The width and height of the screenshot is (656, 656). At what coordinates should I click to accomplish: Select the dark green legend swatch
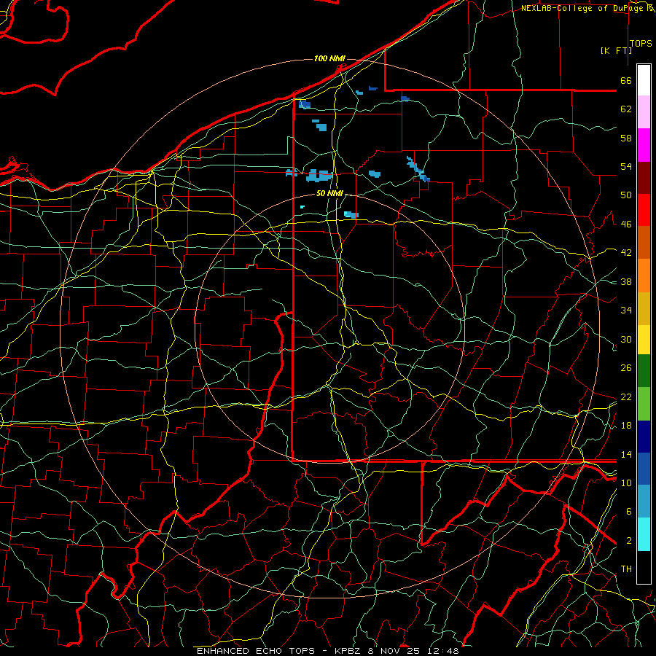point(644,371)
